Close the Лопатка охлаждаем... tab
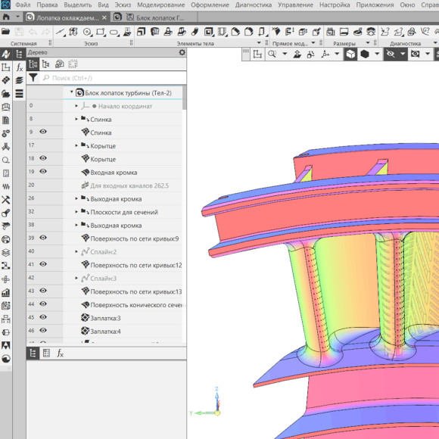 (x=104, y=17)
